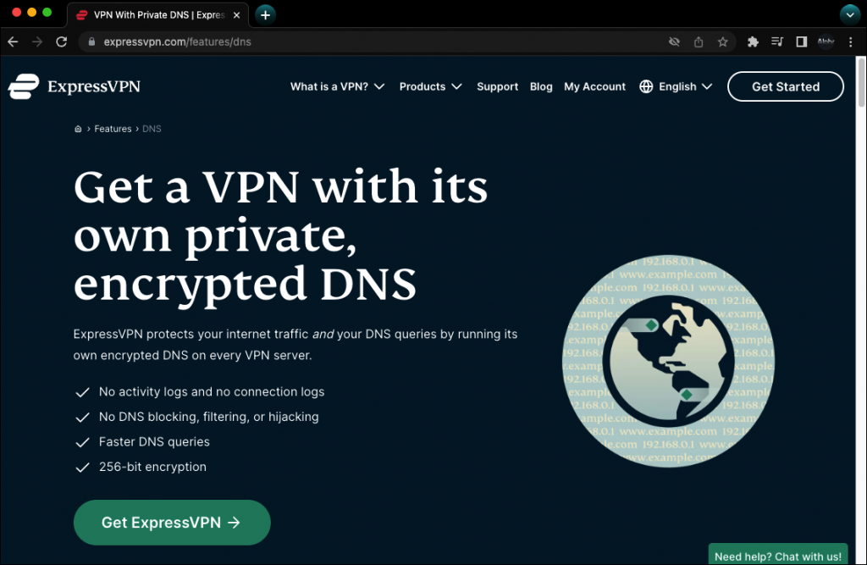Viewport: 867px width, 565px height.
Task: Bookmark this page with the star icon
Action: point(723,42)
